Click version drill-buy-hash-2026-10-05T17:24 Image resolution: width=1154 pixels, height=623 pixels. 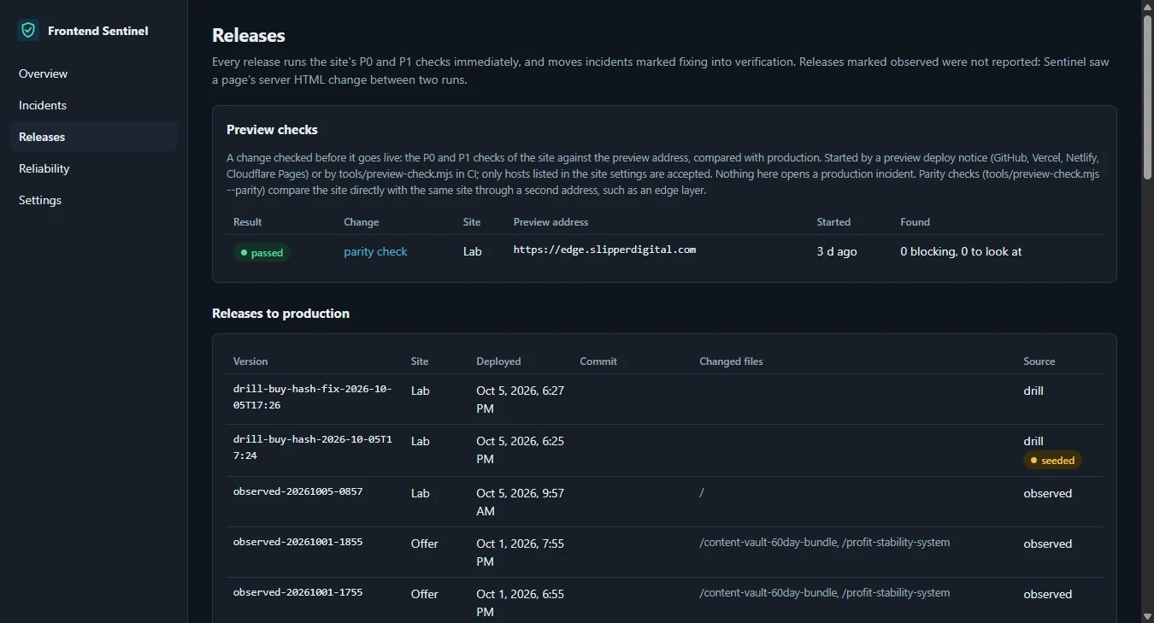pyautogui.click(x=313, y=447)
